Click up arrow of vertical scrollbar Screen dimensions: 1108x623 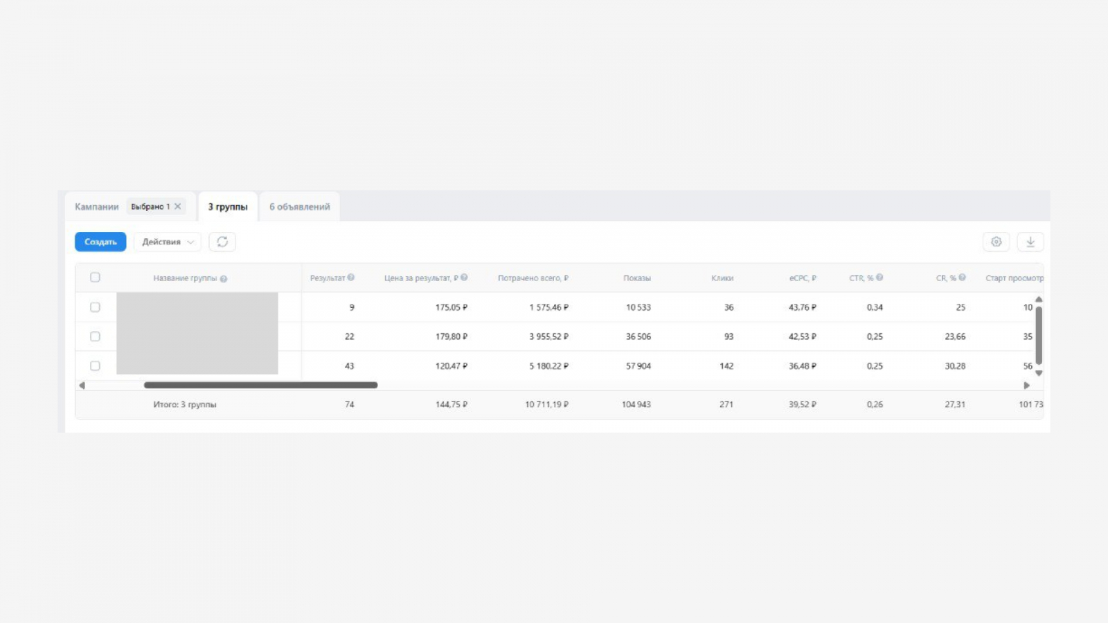pyautogui.click(x=1039, y=299)
